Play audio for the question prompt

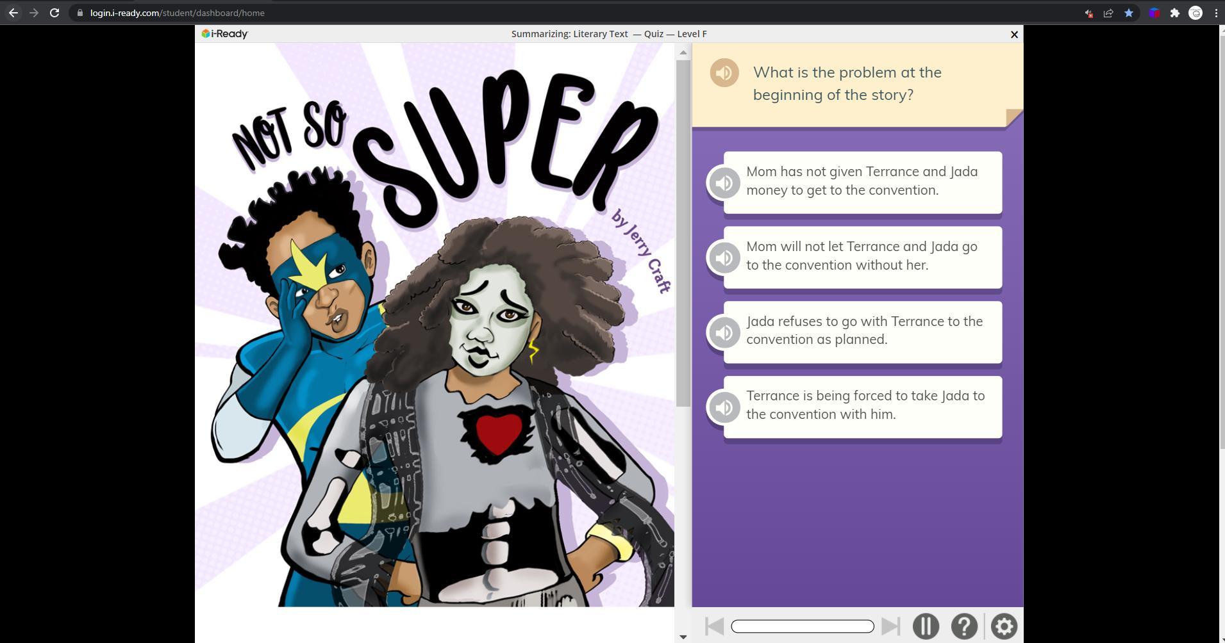tap(724, 73)
